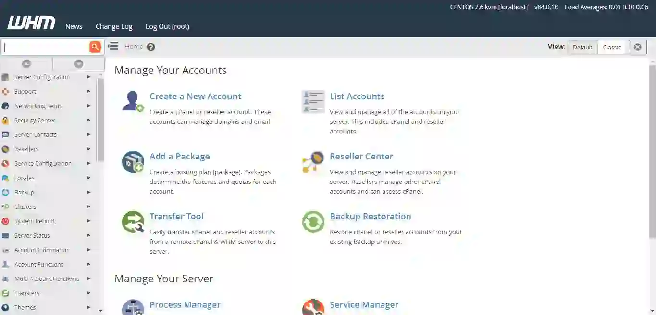Click the sidebar collapse-all up arrow
Screen dimensions: 656x315
[x=26, y=64]
